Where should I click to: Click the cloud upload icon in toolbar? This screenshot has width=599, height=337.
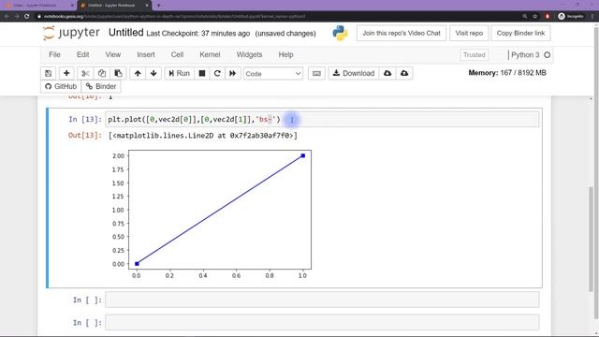[404, 73]
